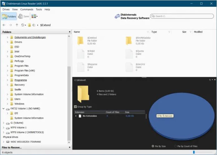Click the Save toolbar icon
Screen dimensions: 217x155
(x=23, y=16)
